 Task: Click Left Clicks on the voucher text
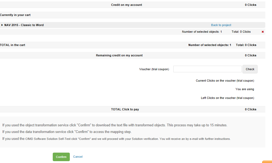(227, 98)
